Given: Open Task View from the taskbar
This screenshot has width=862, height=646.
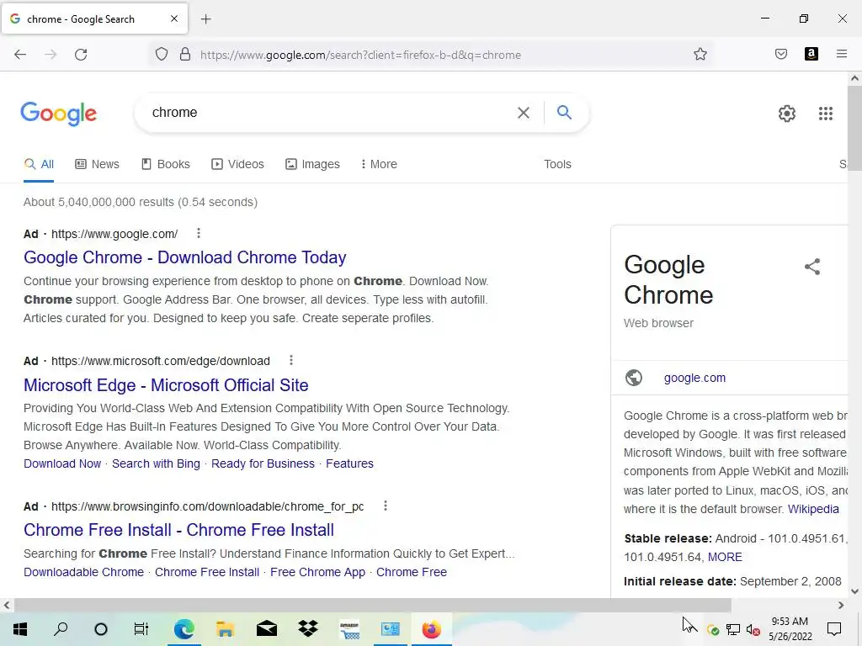Looking at the screenshot, I should (x=141, y=629).
